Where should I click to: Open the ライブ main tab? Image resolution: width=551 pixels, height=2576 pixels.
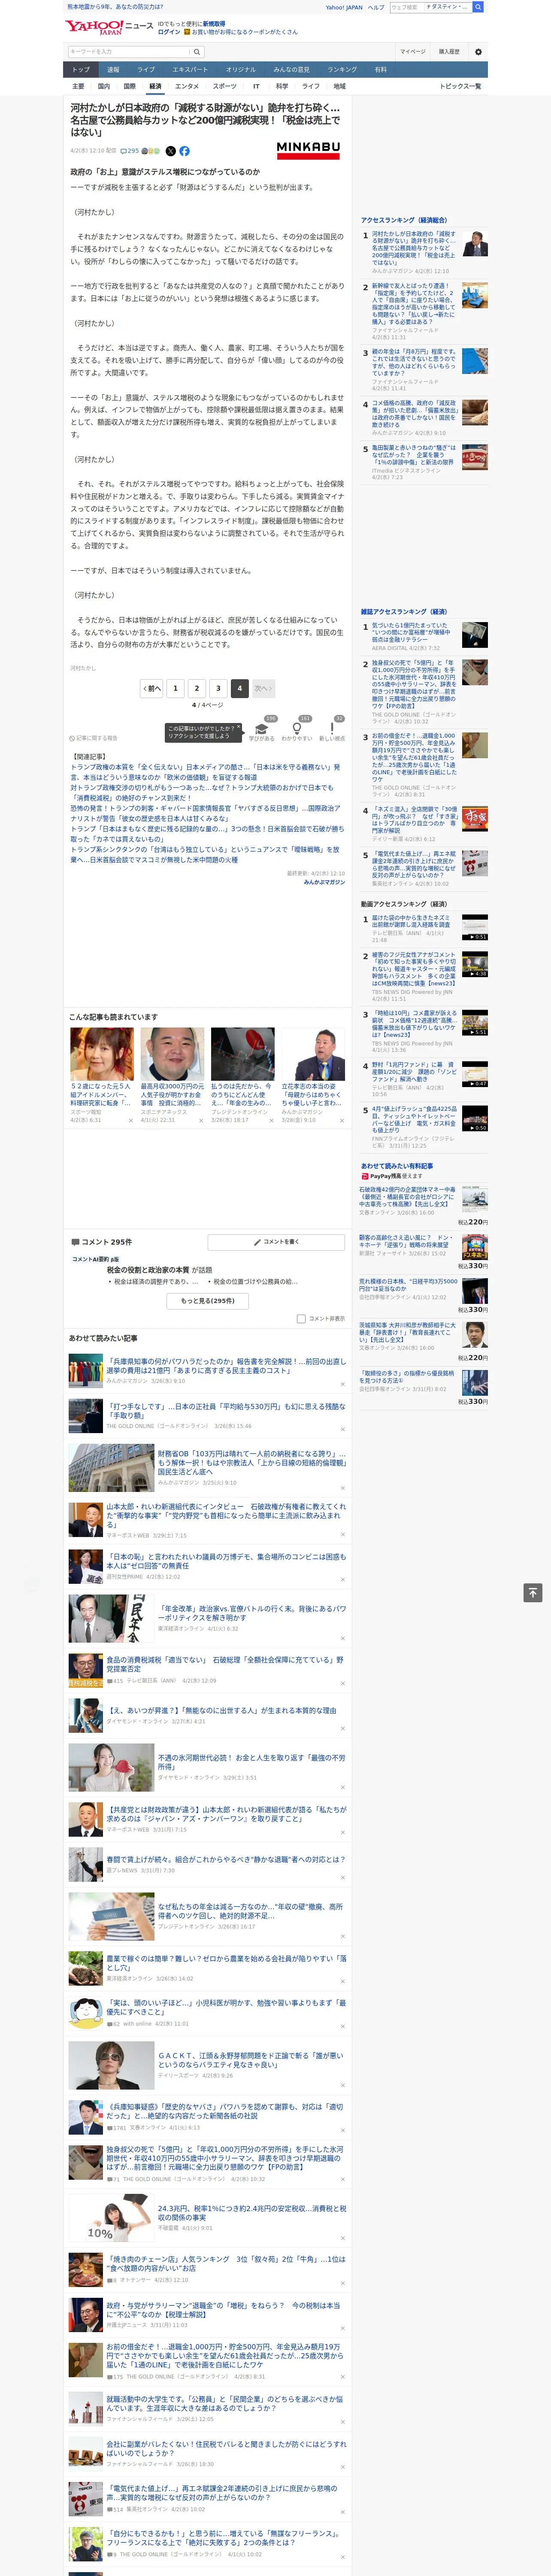click(146, 70)
